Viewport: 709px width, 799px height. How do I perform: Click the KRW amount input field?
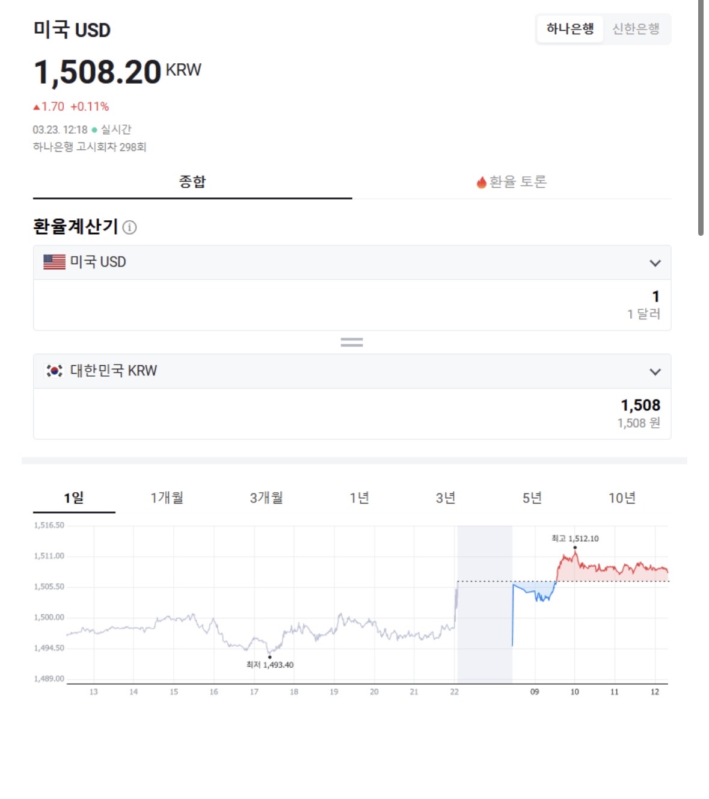click(x=352, y=413)
